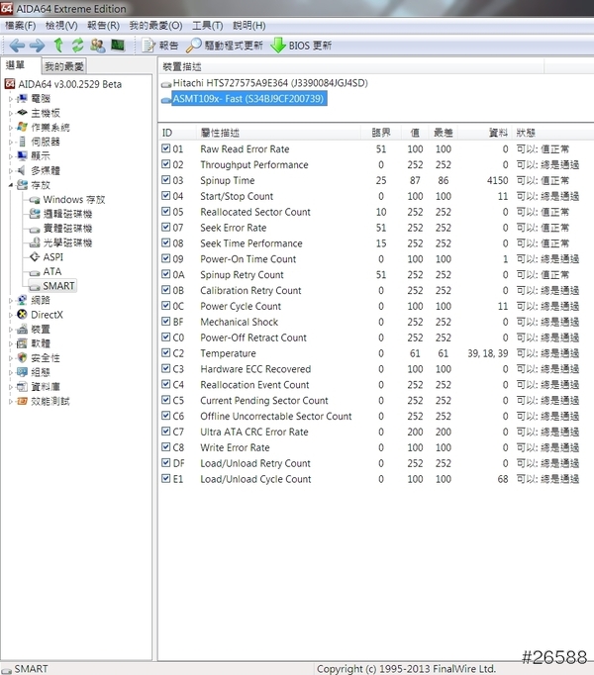Click the blue Back arrow icon
The image size is (594, 675).
click(17, 46)
